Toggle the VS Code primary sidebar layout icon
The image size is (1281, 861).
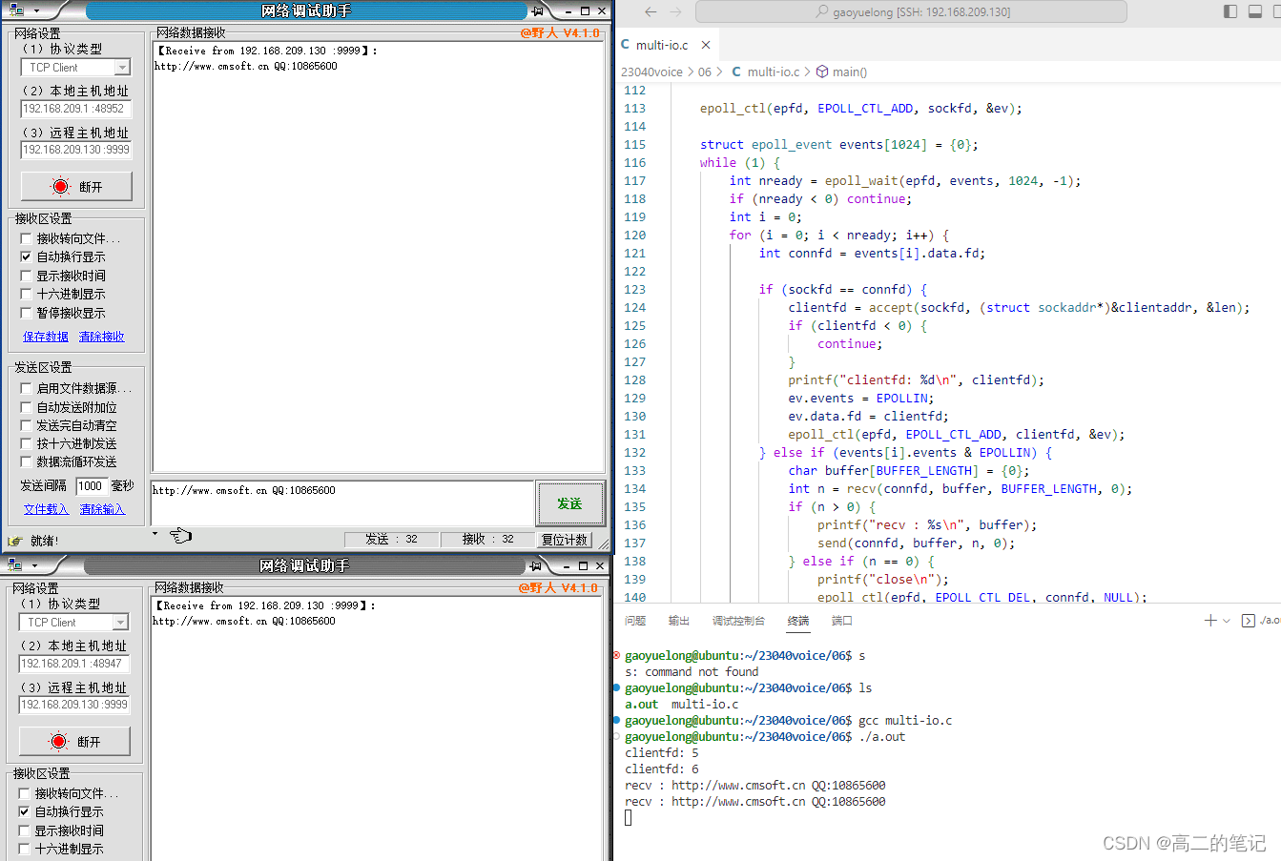point(1230,11)
